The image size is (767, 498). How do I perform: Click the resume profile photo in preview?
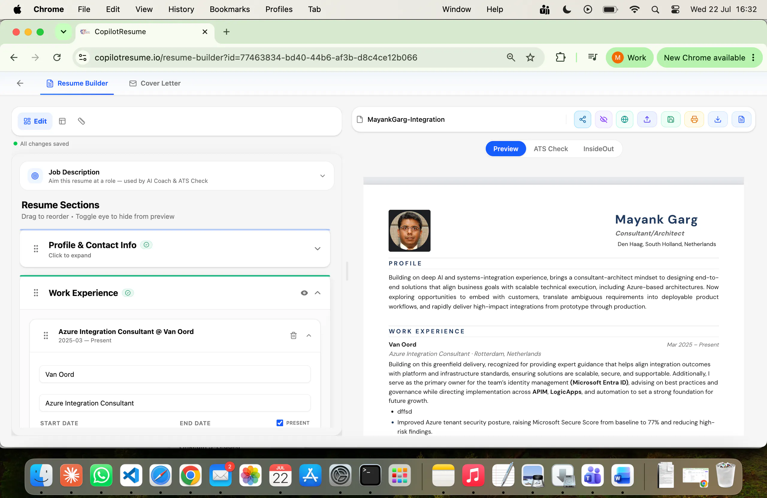point(409,231)
